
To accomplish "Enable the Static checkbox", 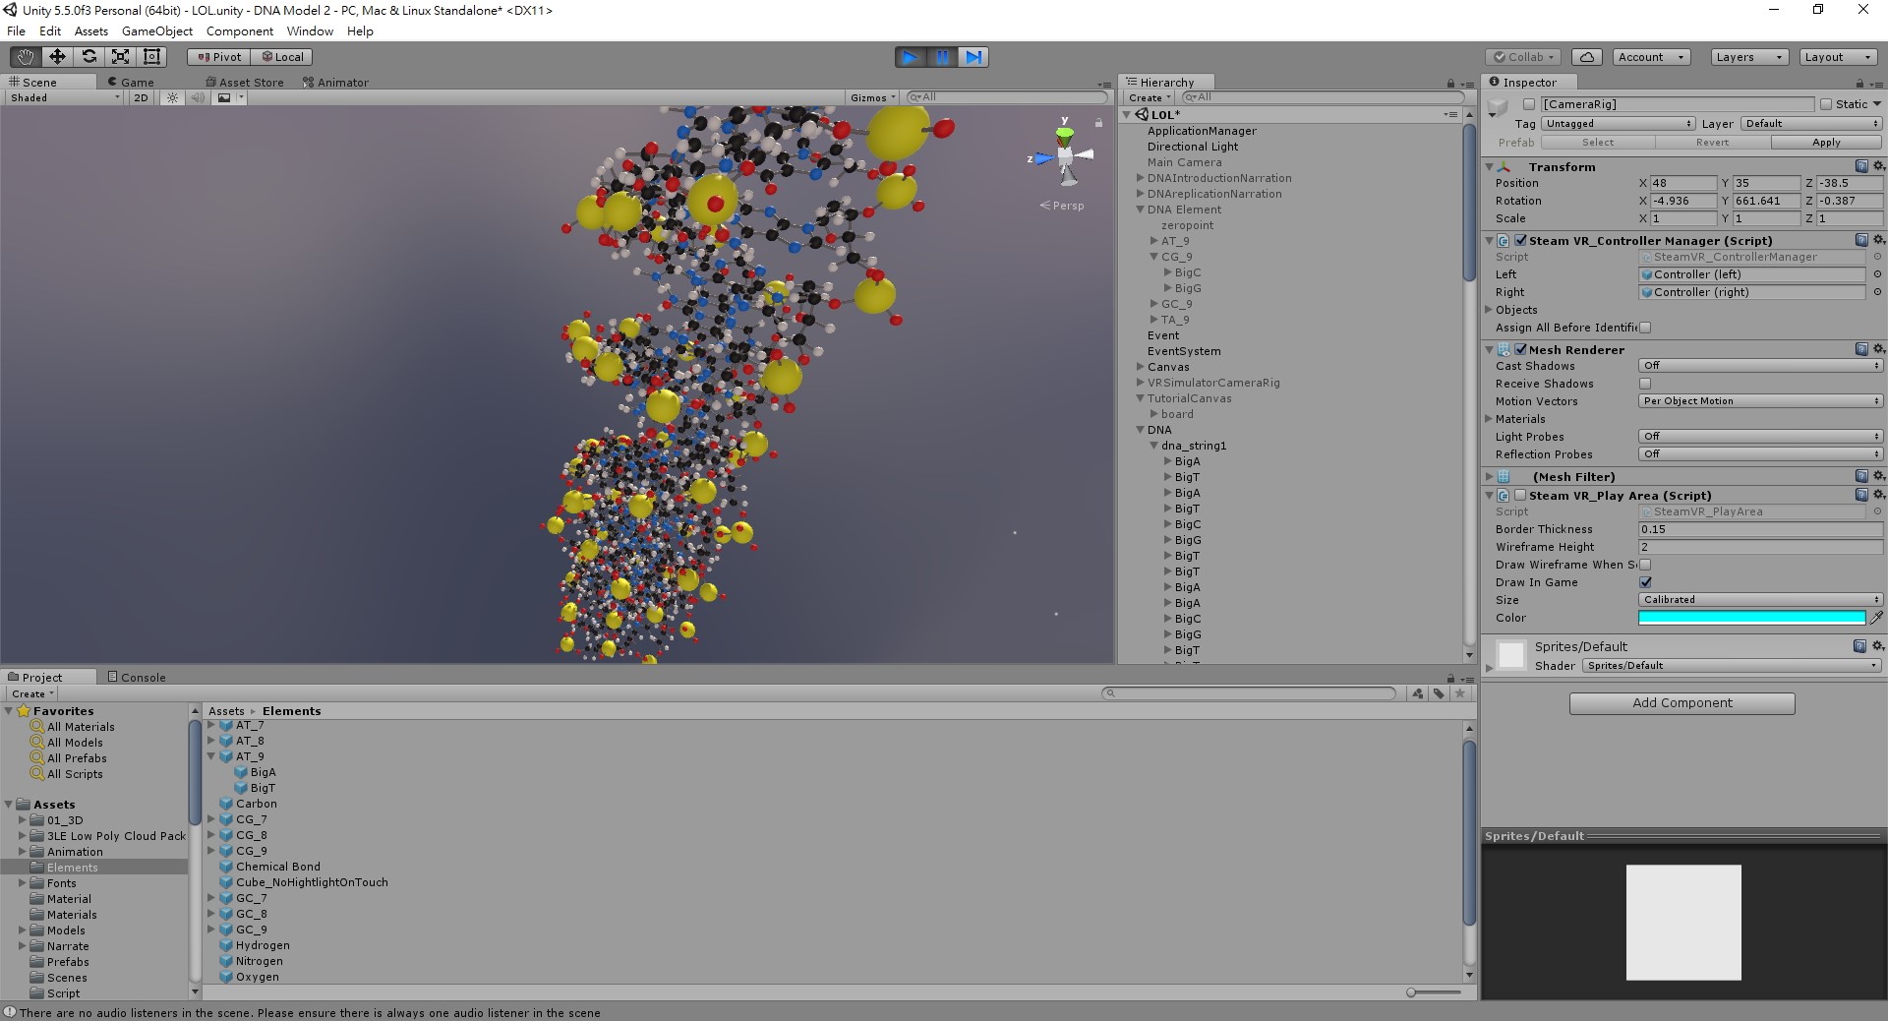I will pos(1826,104).
